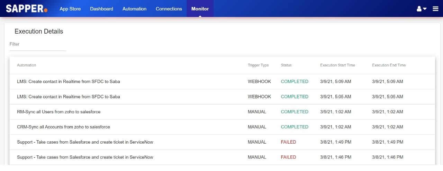Screen dimensions: 443x171
Task: Click MANUAL in the RM-Sync row
Action: pos(257,112)
